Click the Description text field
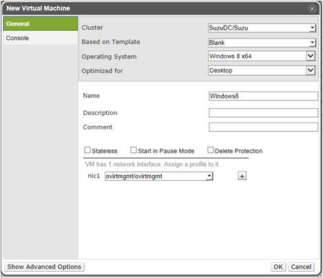The width and height of the screenshot is (323, 278). (x=263, y=113)
